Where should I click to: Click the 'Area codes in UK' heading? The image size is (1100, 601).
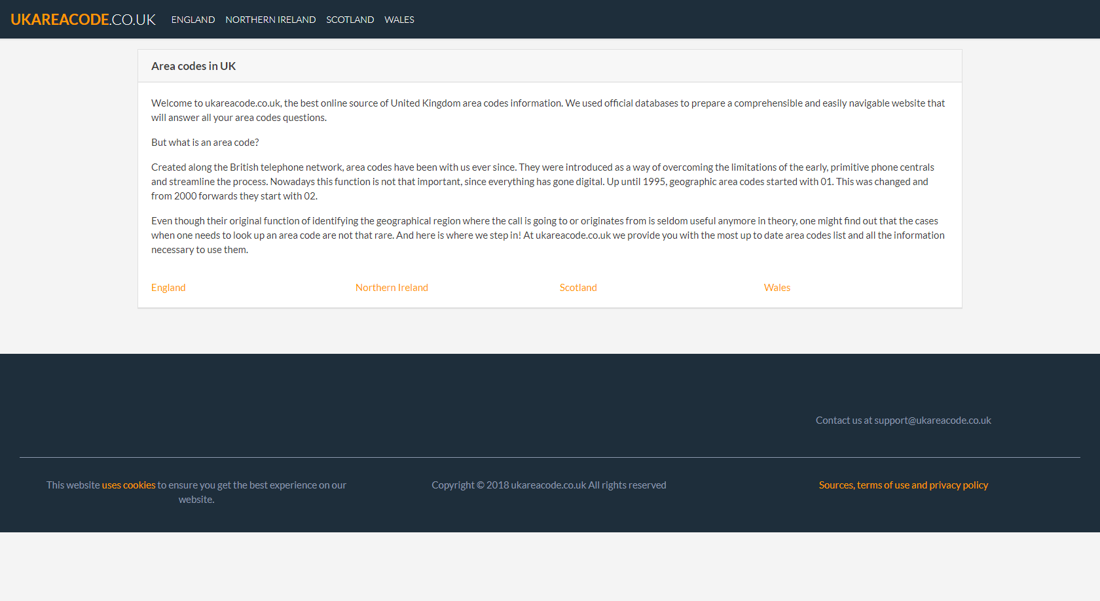(x=193, y=66)
